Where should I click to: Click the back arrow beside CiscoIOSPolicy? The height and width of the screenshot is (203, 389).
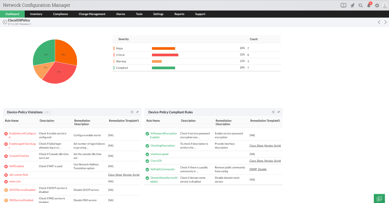coord(5,22)
